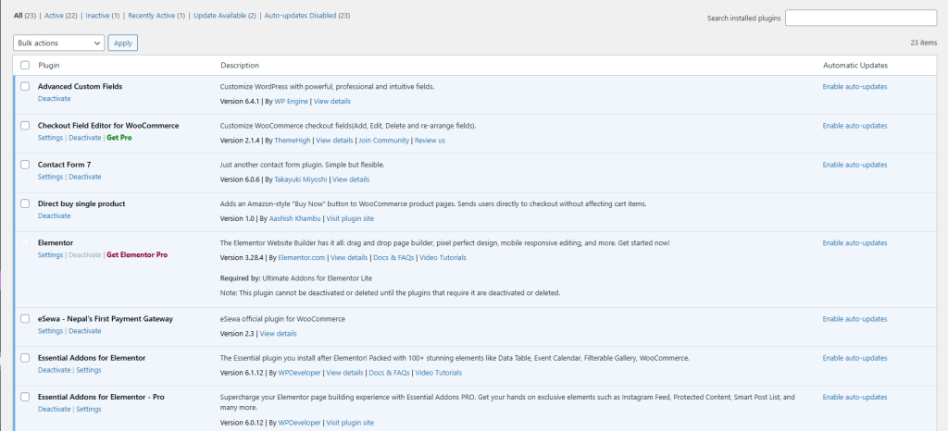Image resolution: width=948 pixels, height=431 pixels.
Task: Show Inactive (1) plugins filter
Action: (x=103, y=16)
